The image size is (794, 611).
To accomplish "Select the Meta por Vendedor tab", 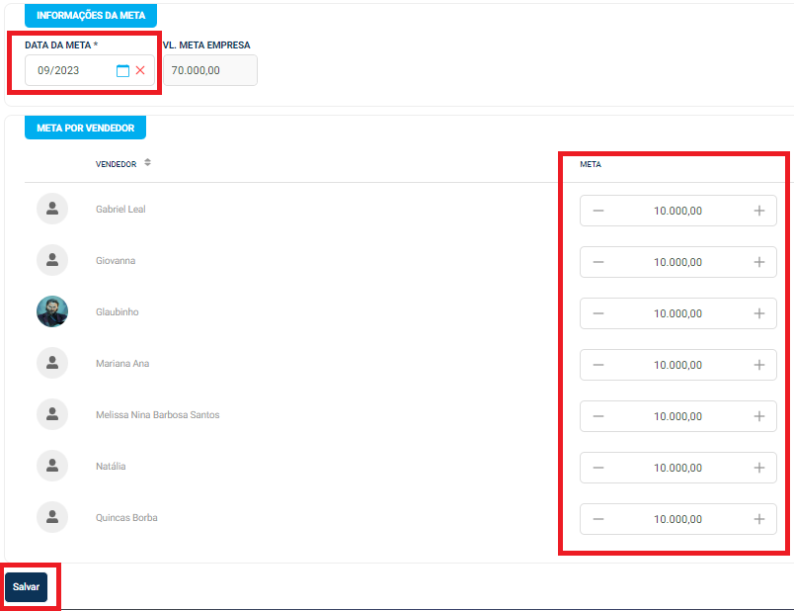I will pyautogui.click(x=86, y=128).
